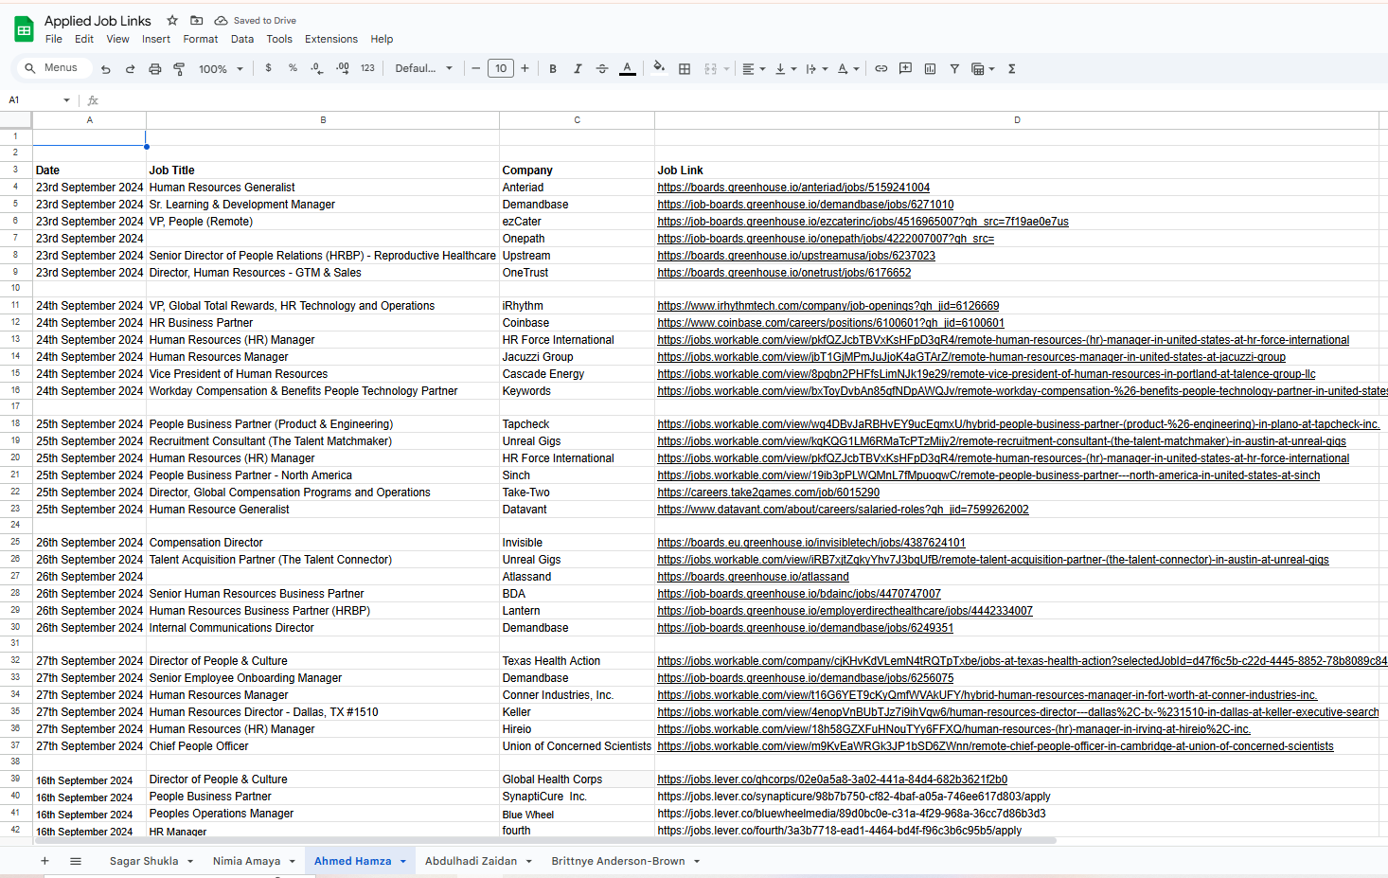This screenshot has width=1388, height=878.
Task: Open the Name box dropdown arrow
Action: [x=66, y=100]
